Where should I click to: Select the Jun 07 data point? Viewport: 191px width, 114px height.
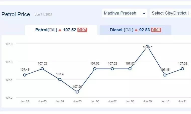pyautogui.click(x=112, y=69)
